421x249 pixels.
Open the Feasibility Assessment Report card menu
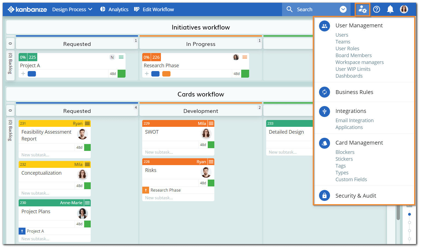pyautogui.click(x=87, y=123)
